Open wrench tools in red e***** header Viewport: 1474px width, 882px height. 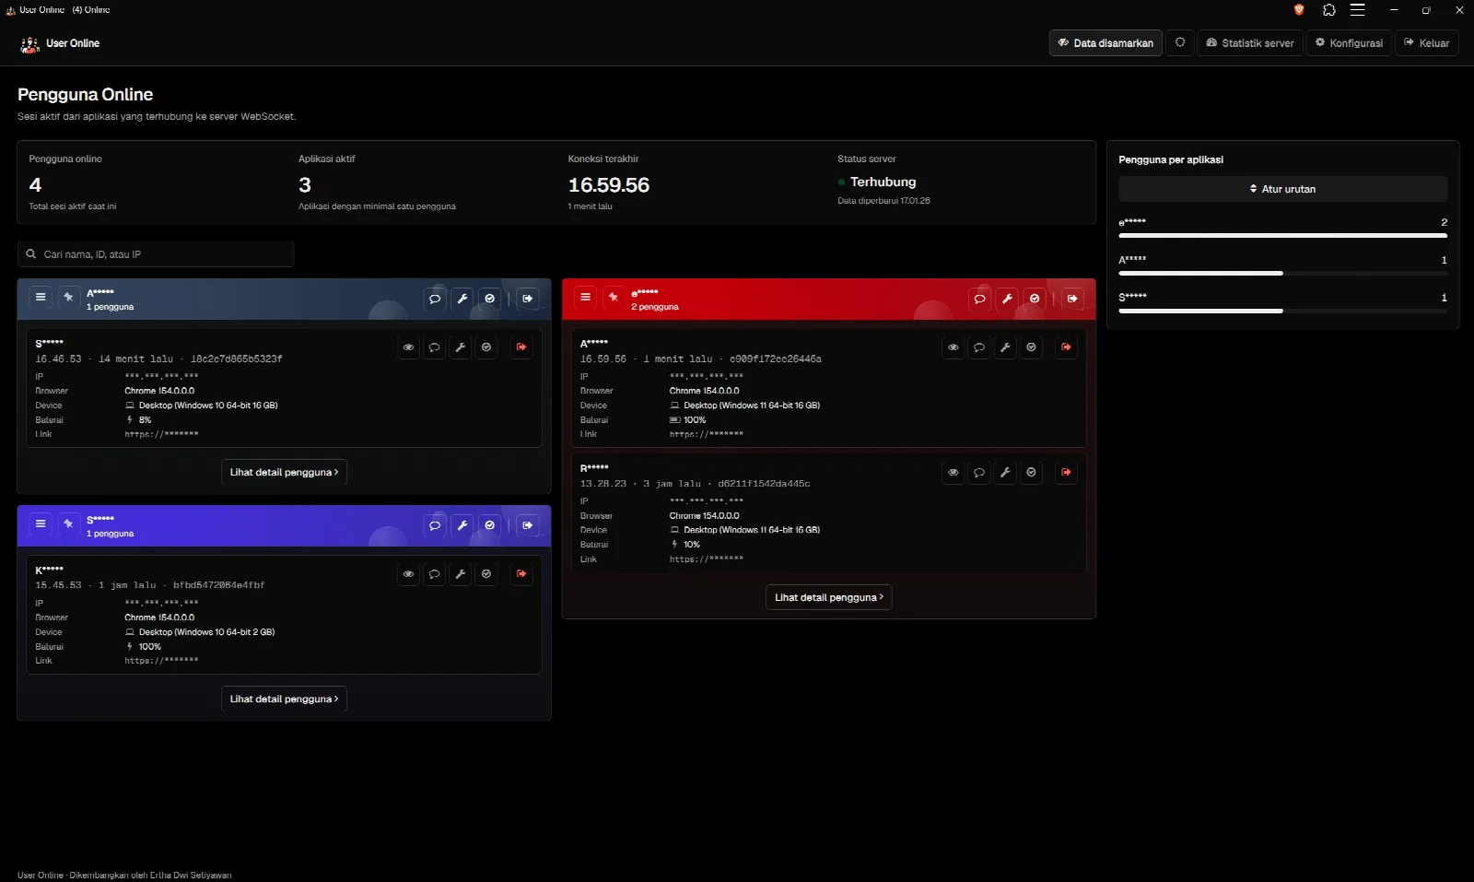(x=1007, y=299)
